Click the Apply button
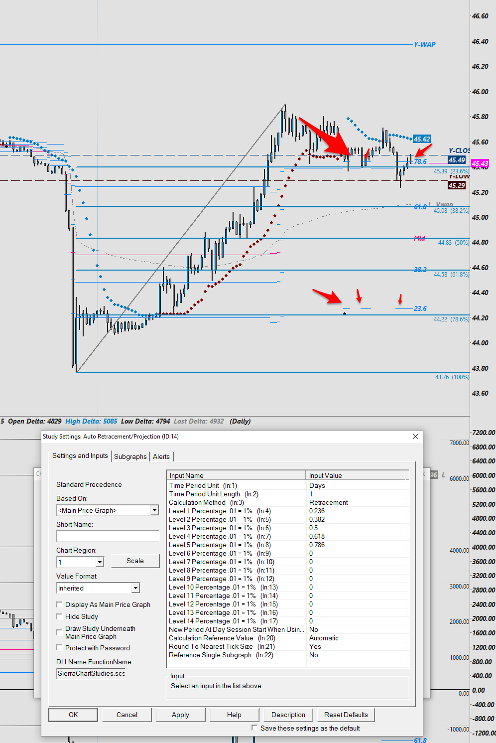The image size is (496, 743). pos(180,715)
